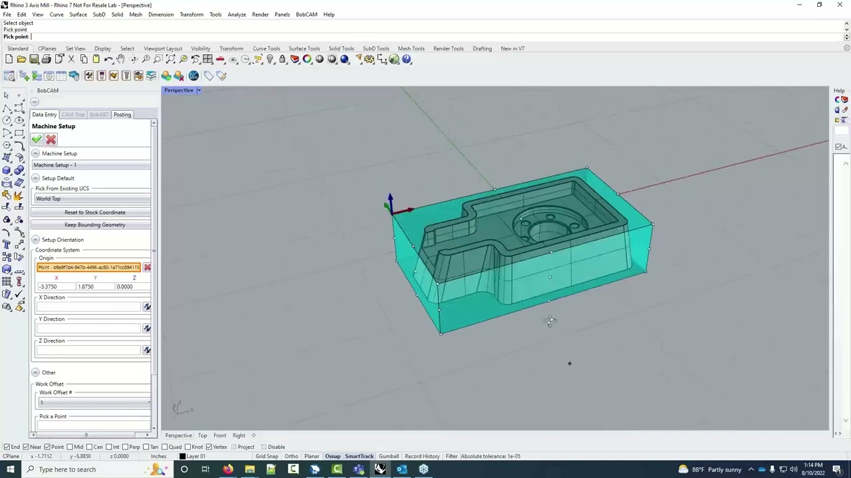Click the black Layer 01 color swatch
This screenshot has height=478, width=851.
click(182, 457)
